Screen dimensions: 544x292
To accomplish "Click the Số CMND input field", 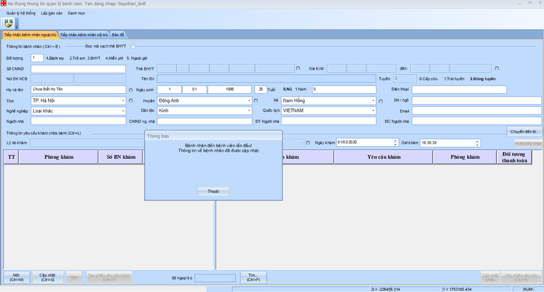I will pos(79,68).
